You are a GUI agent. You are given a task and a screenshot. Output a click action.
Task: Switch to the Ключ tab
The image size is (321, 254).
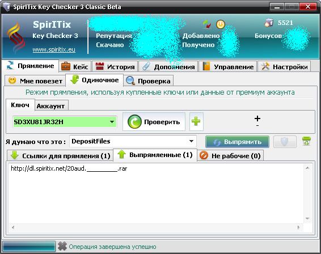(x=20, y=105)
